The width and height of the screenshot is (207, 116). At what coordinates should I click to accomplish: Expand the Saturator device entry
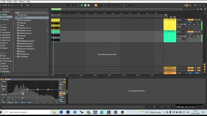(16, 23)
